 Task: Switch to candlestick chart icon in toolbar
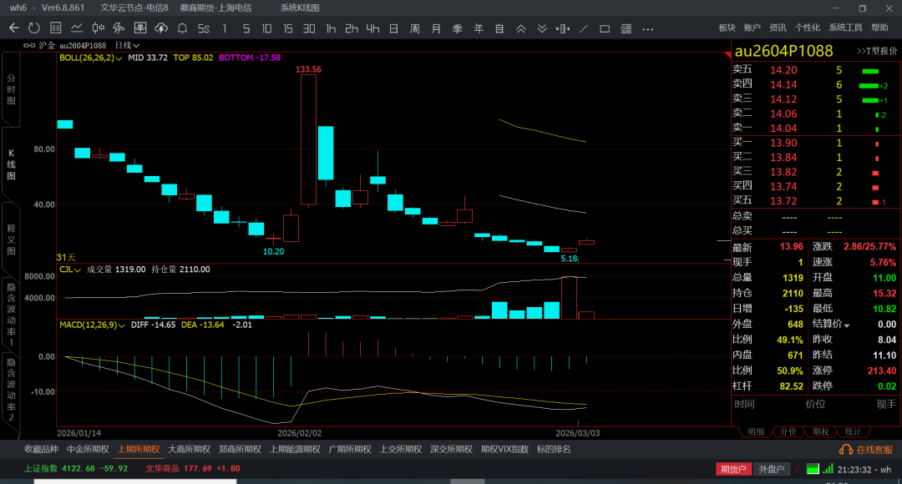98,28
